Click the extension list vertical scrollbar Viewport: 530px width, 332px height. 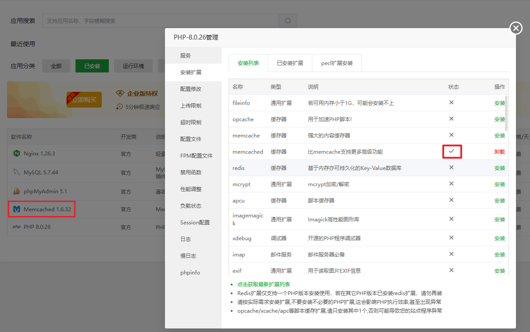[507, 113]
